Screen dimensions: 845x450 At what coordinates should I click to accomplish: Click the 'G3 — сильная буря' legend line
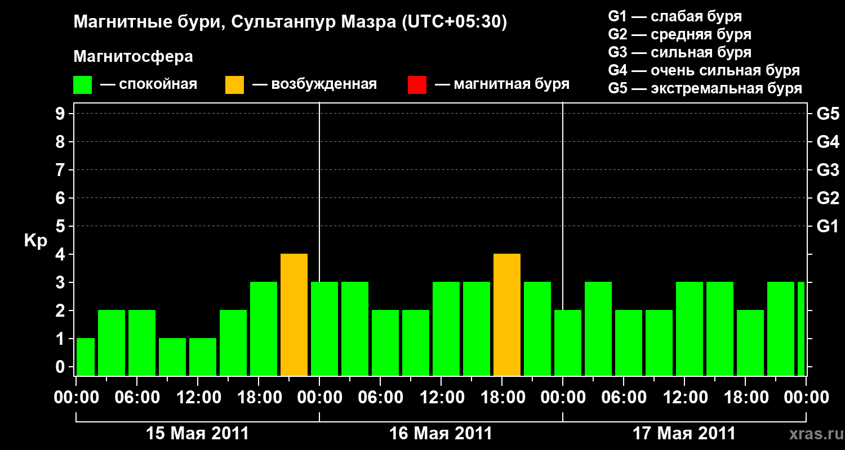coord(680,52)
